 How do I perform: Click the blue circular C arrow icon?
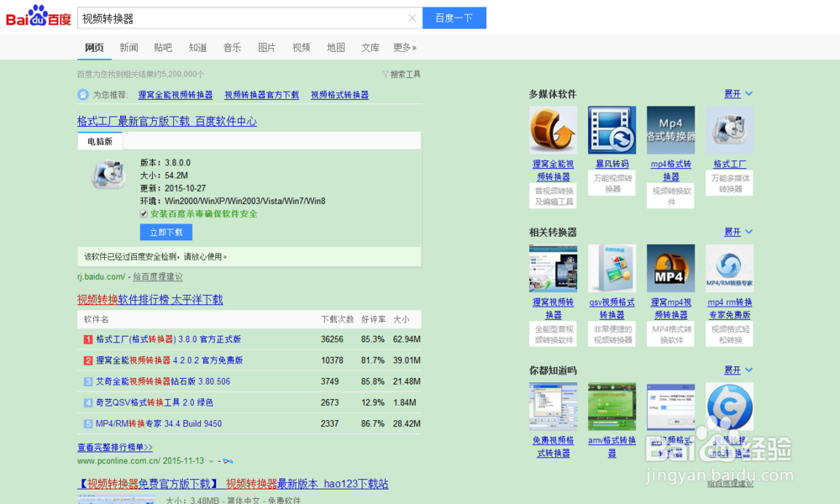coord(730,407)
